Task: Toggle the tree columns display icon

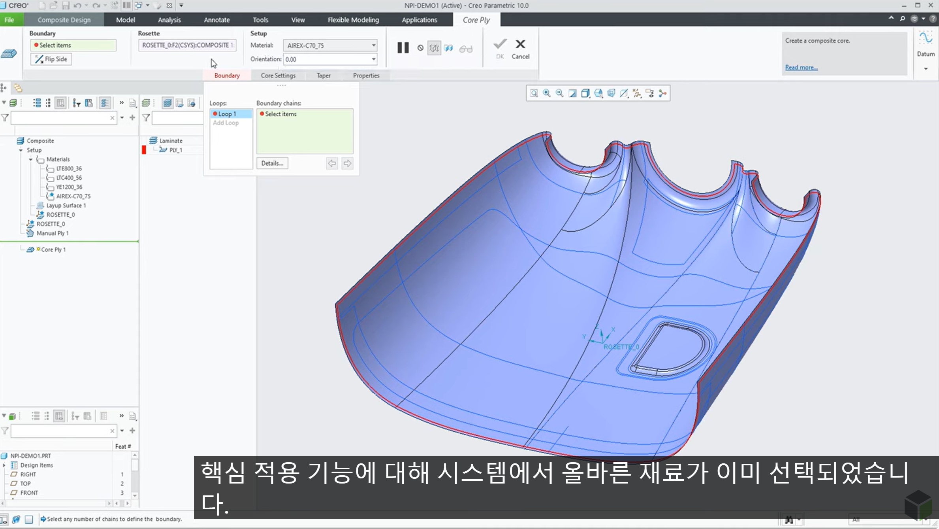Action: pos(60,103)
